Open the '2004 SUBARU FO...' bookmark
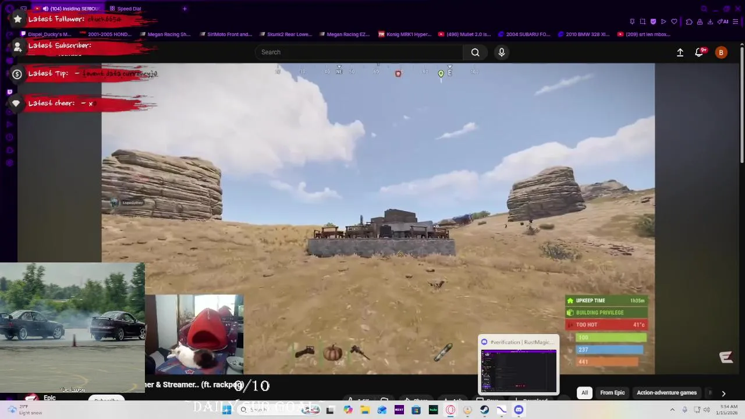Viewport: 745px width, 419px height. pos(524,34)
